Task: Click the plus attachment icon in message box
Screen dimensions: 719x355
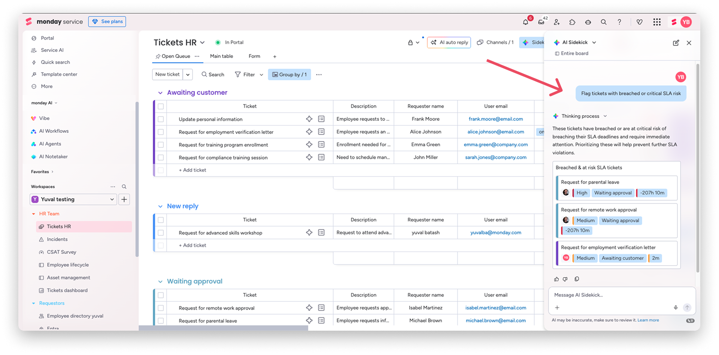Action: tap(557, 307)
